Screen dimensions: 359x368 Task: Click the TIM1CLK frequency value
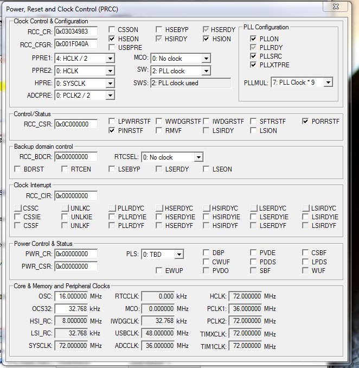coord(245,345)
